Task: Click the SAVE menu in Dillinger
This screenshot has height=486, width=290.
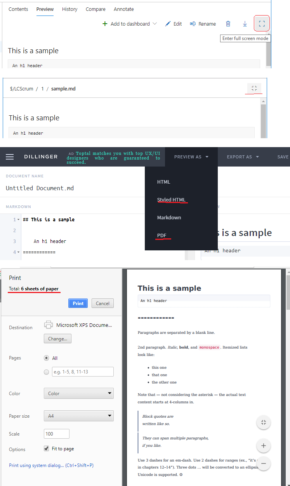Action: point(283,157)
